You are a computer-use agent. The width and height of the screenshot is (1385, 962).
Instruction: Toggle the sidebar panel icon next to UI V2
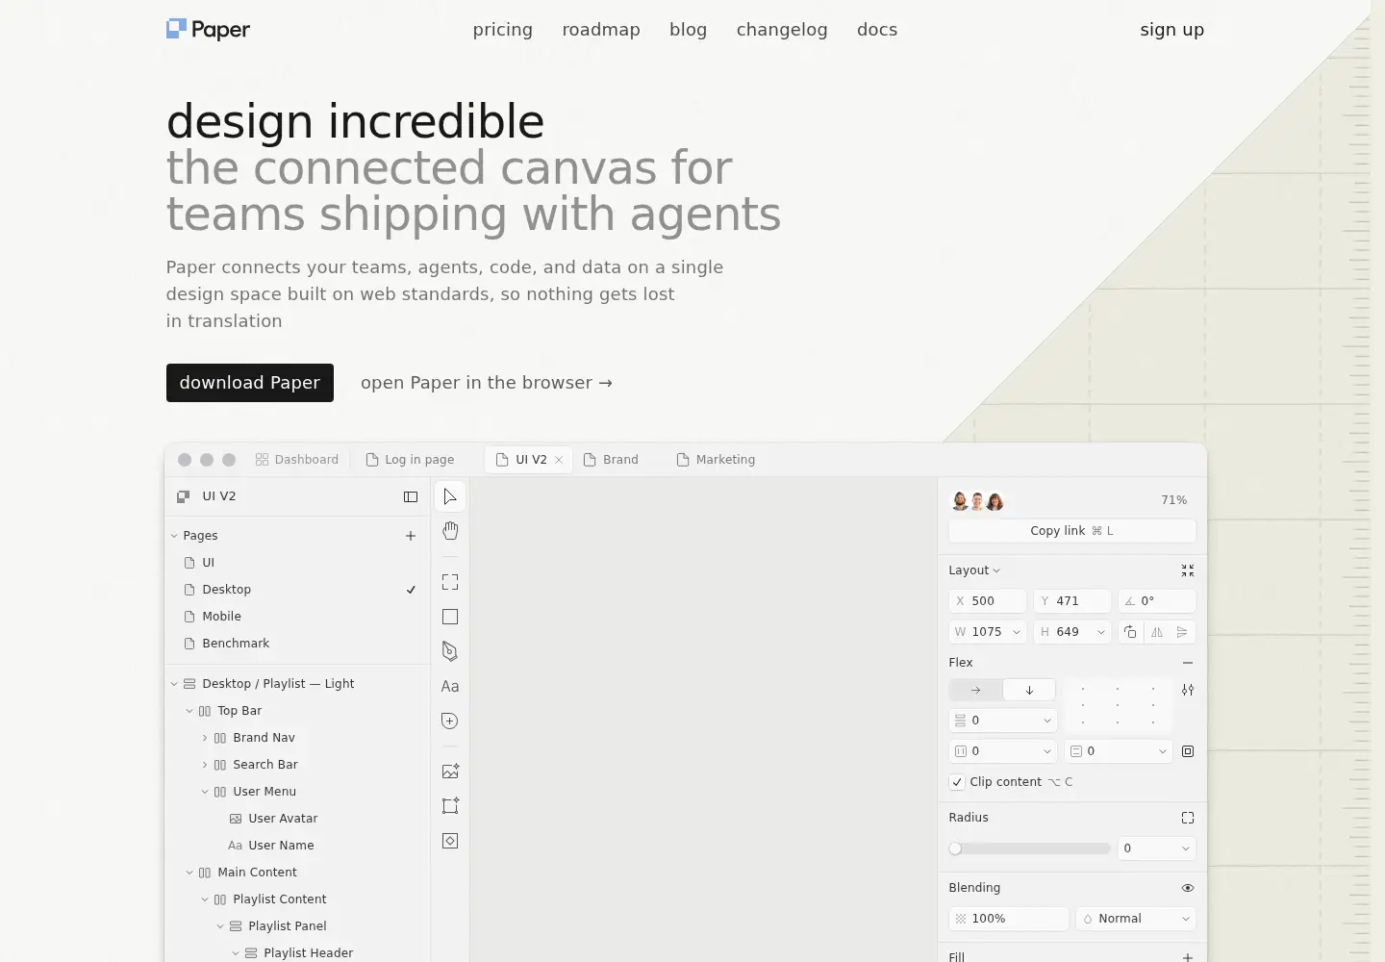pos(411,496)
